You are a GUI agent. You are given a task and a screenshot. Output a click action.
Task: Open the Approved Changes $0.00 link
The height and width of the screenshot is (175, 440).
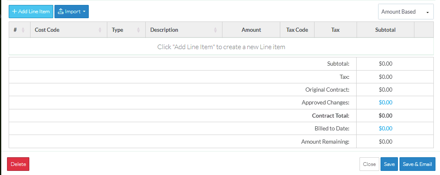point(385,102)
